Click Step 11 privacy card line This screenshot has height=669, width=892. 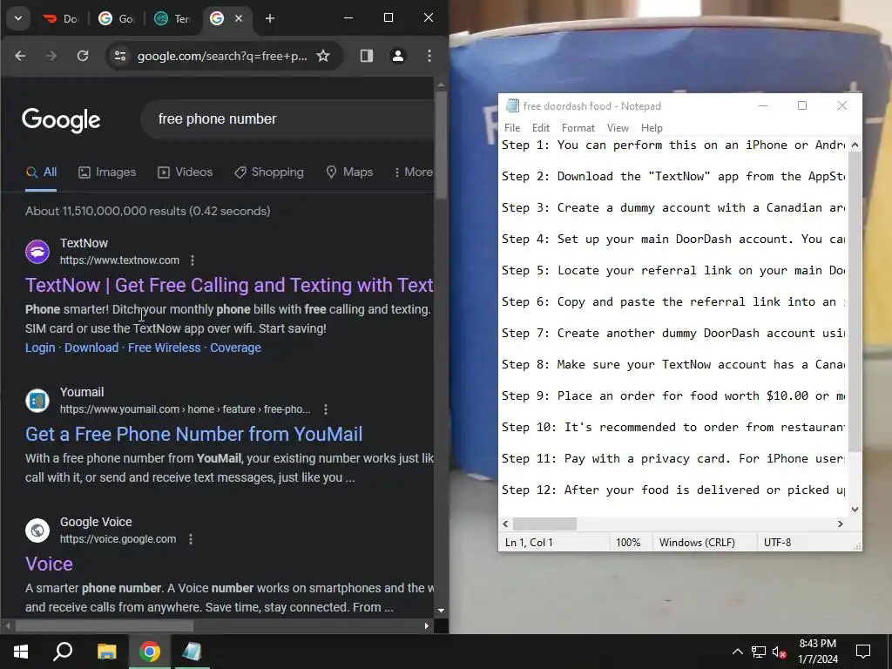[673, 458]
